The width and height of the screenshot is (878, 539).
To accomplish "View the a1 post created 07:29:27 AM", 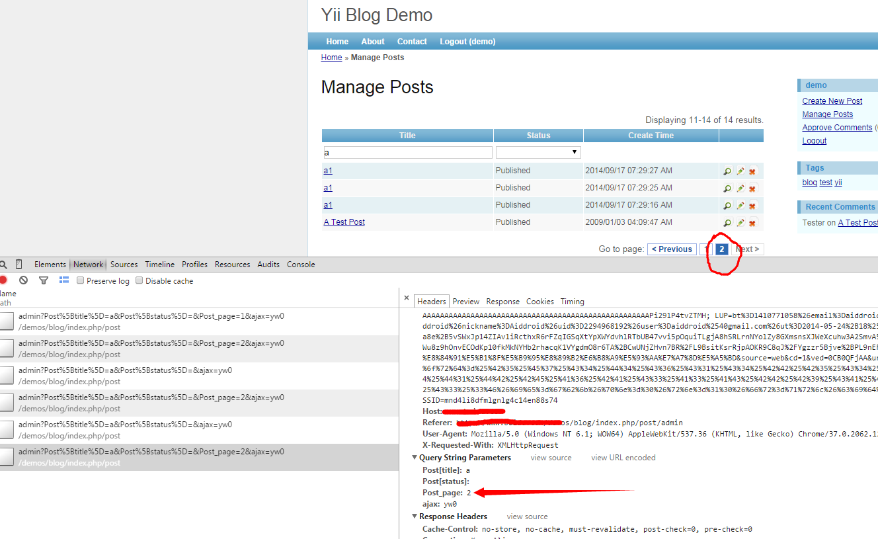I will 727,171.
